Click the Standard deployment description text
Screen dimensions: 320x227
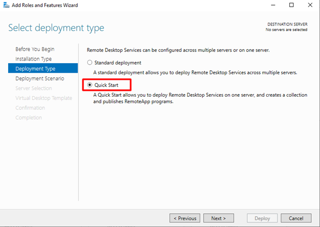pyautogui.click(x=195, y=73)
